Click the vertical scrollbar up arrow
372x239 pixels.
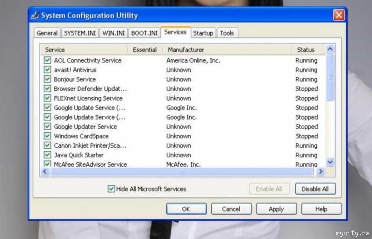point(330,49)
